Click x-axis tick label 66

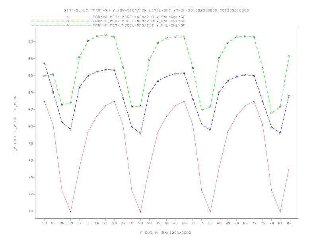237,223
